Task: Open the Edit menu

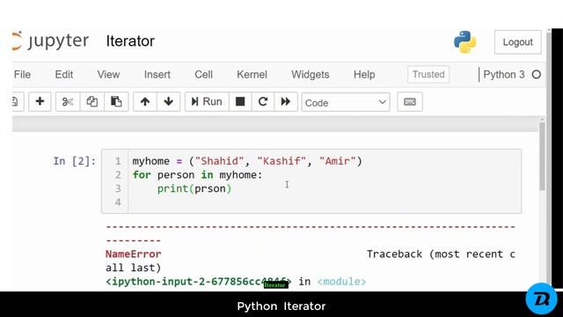Action: 64,74
